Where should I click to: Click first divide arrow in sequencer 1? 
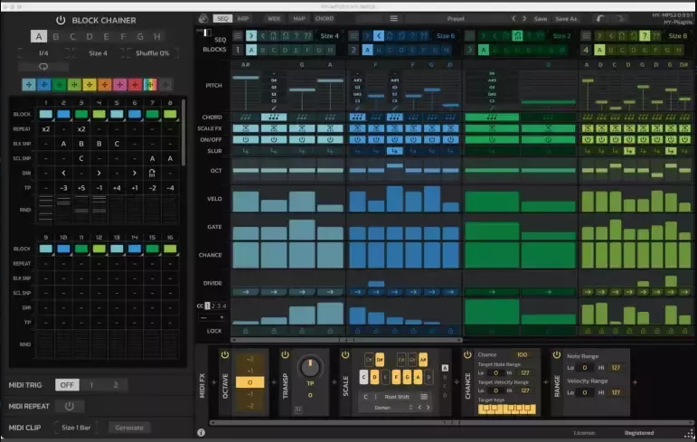click(x=246, y=292)
